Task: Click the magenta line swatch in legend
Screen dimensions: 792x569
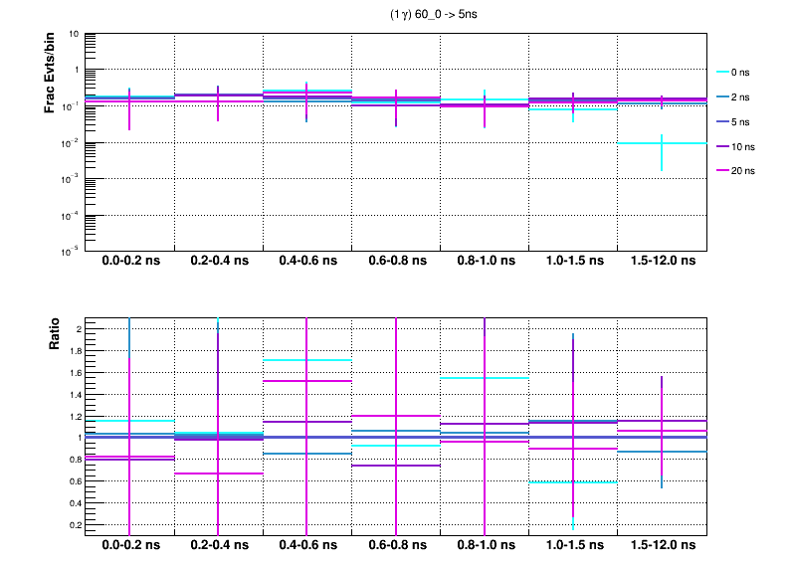Action: point(723,171)
